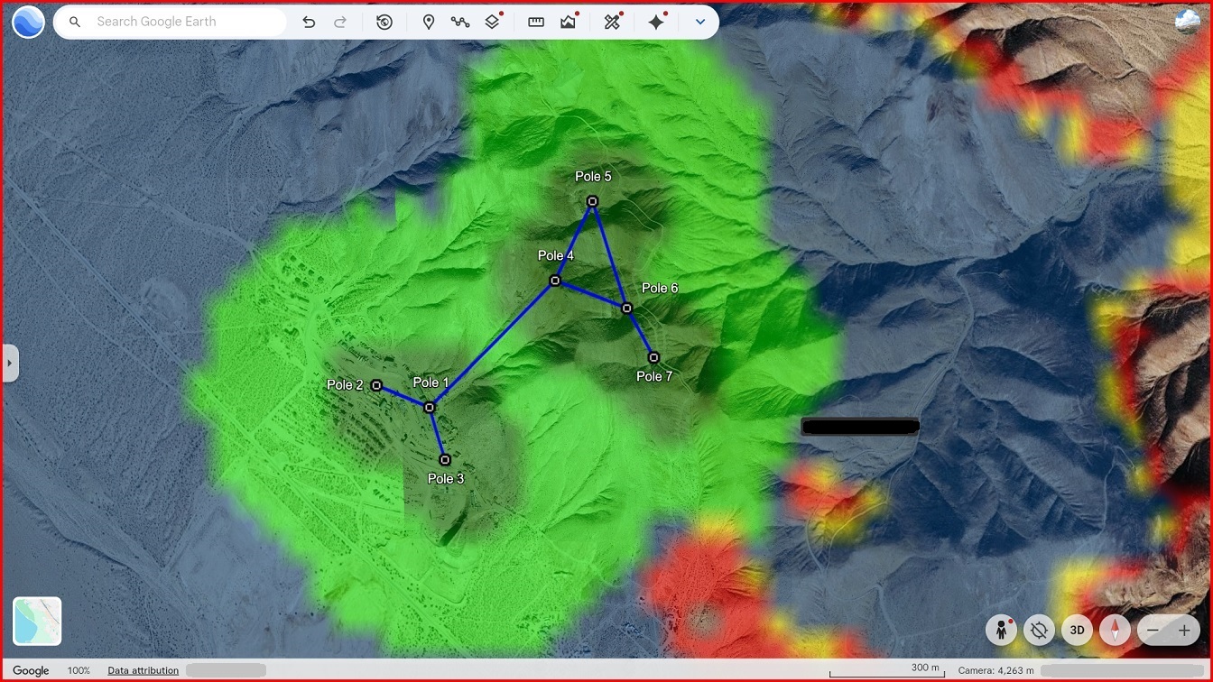Click the sparkle AI feature icon
Viewport: 1213px width, 682px height.
coord(656,22)
